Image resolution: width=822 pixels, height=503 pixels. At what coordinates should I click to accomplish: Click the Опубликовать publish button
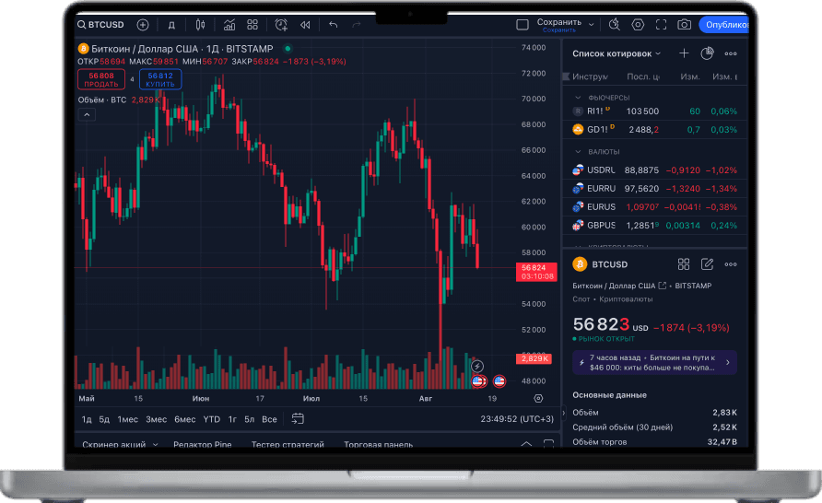click(x=724, y=25)
